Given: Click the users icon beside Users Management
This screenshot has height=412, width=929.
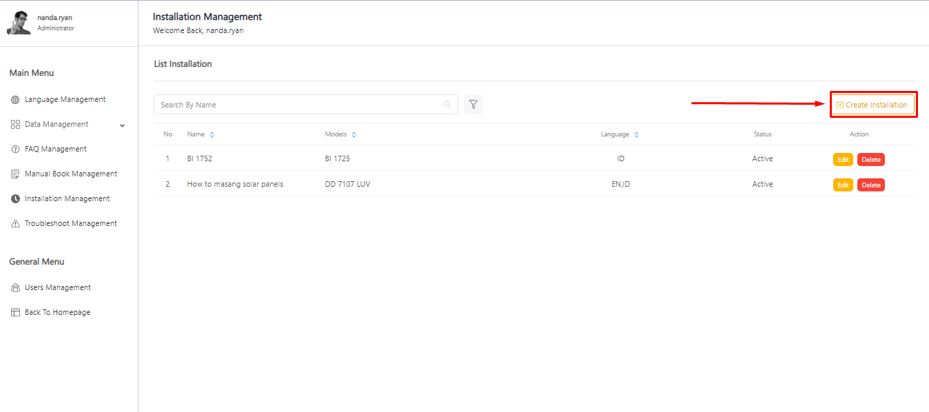Looking at the screenshot, I should pyautogui.click(x=15, y=288).
